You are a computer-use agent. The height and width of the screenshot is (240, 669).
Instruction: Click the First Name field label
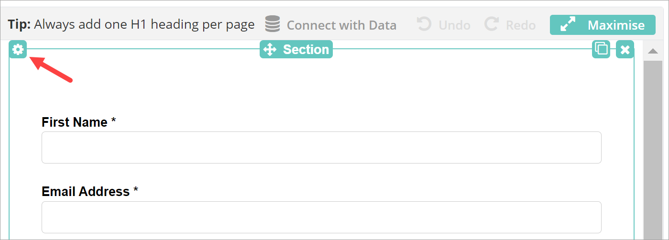pos(75,122)
